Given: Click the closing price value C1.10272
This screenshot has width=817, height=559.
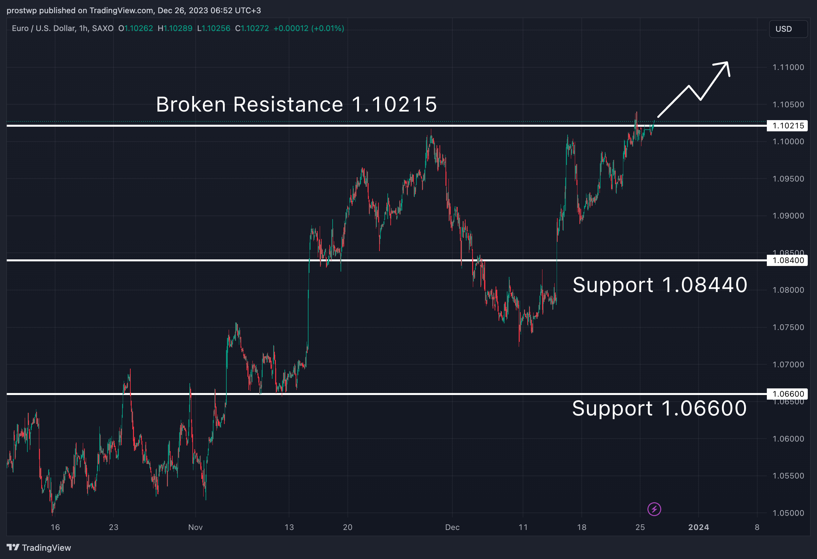Looking at the screenshot, I should pos(252,28).
